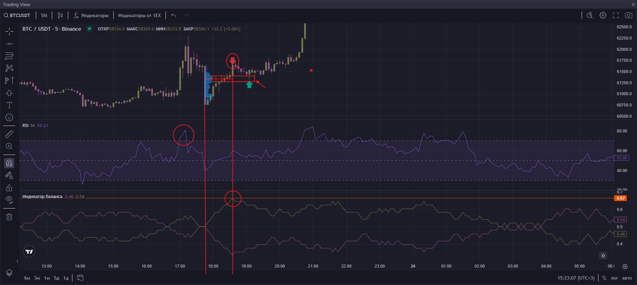637x285 pixels.
Task: Open the emoji icons tool
Action: click(9, 117)
